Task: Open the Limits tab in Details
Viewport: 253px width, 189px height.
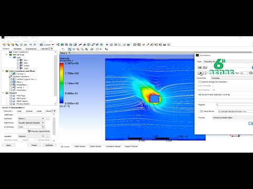Action: pyautogui.click(x=39, y=111)
